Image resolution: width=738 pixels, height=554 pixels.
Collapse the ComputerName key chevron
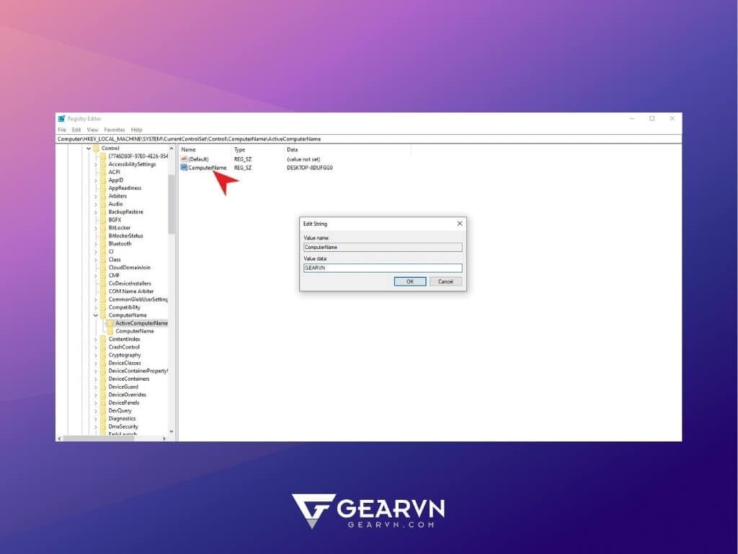[x=95, y=315]
